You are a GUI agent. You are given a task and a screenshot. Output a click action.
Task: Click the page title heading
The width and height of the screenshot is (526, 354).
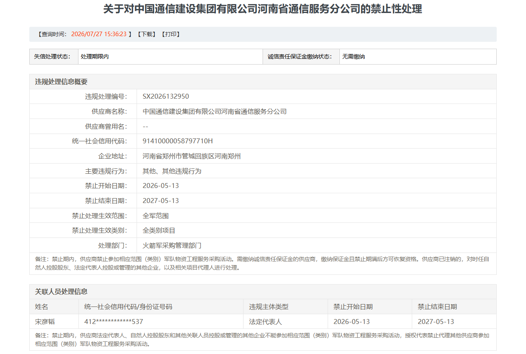263,9
